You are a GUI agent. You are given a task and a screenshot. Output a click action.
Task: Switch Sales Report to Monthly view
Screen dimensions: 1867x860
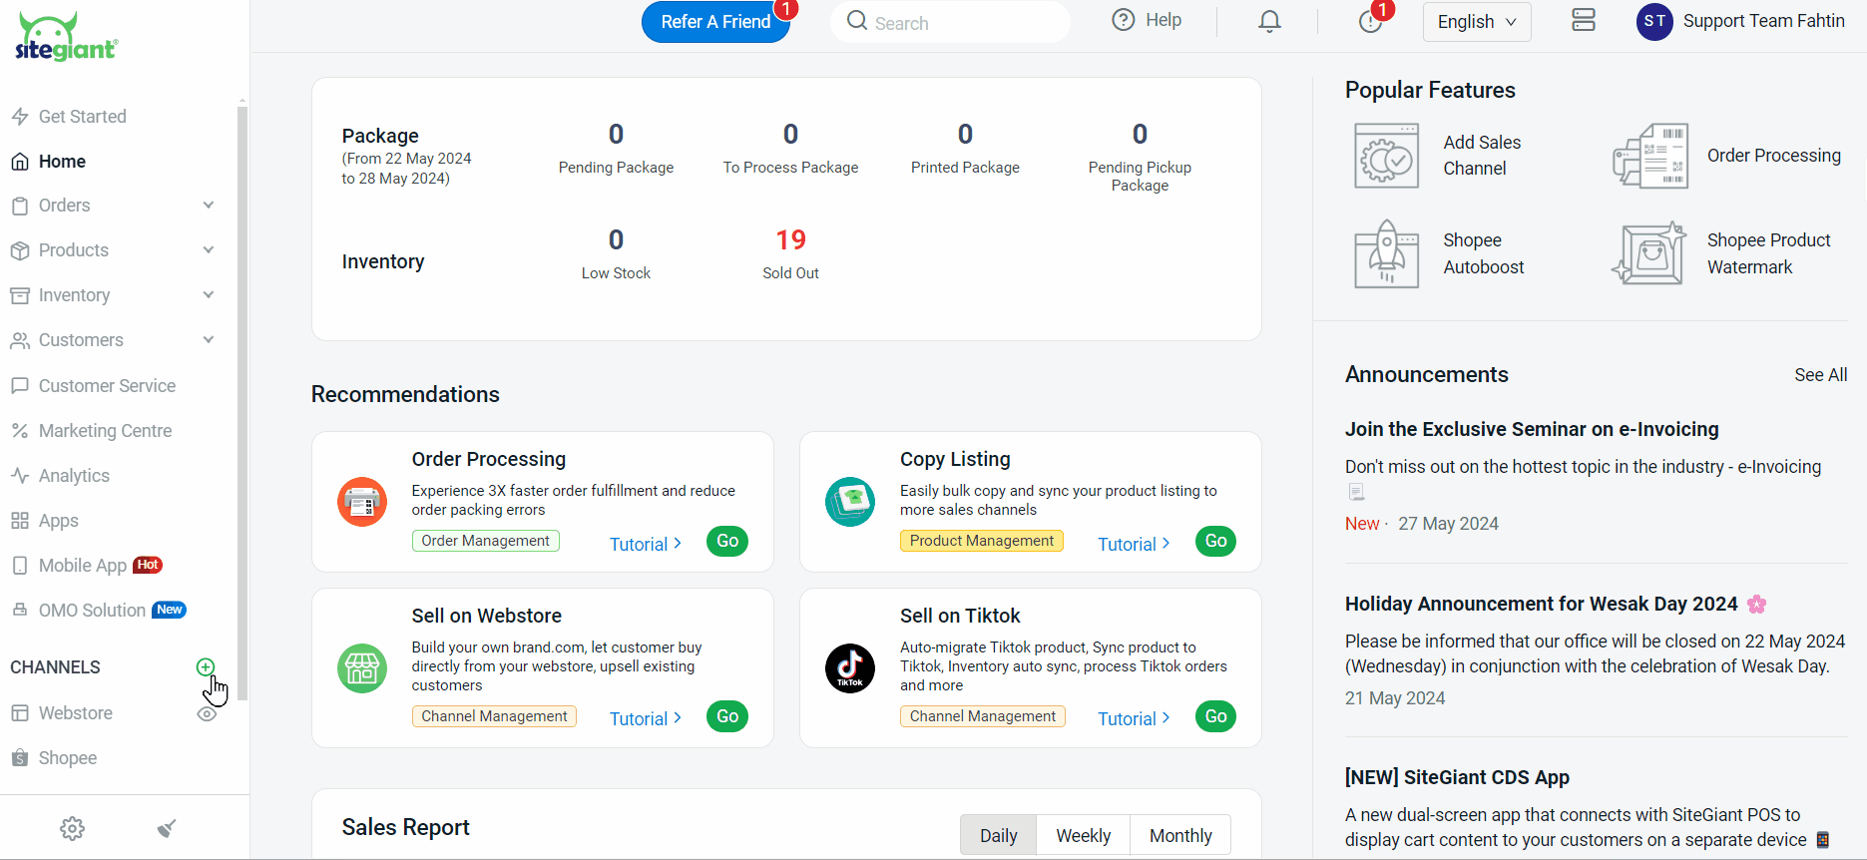[x=1180, y=835]
